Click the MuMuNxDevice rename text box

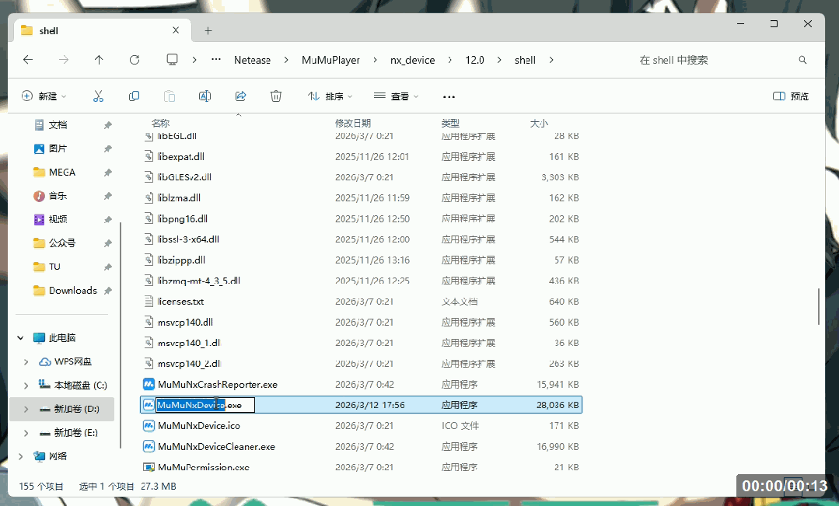click(205, 406)
